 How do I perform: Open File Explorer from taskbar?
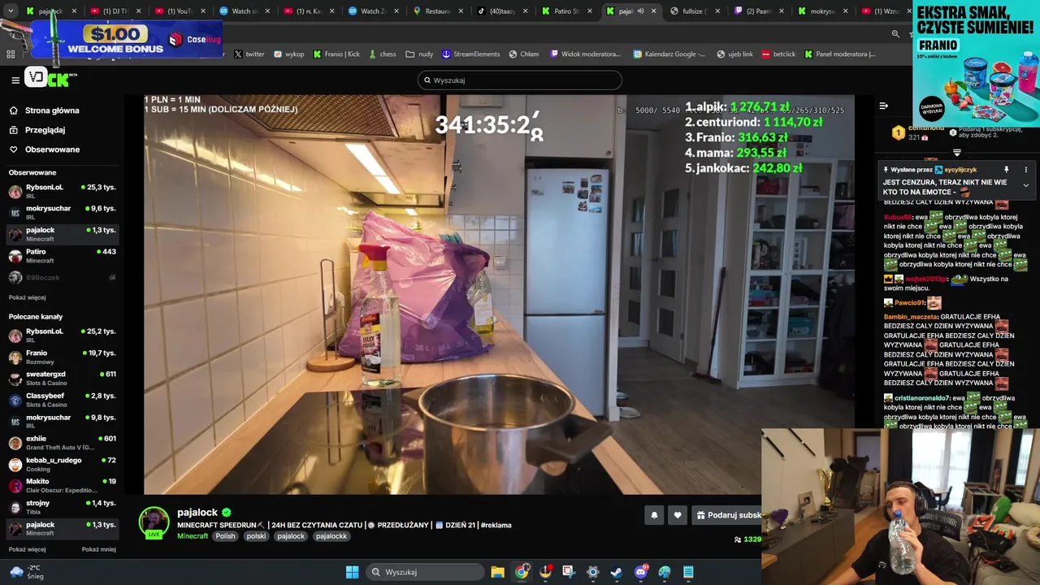pyautogui.click(x=498, y=572)
